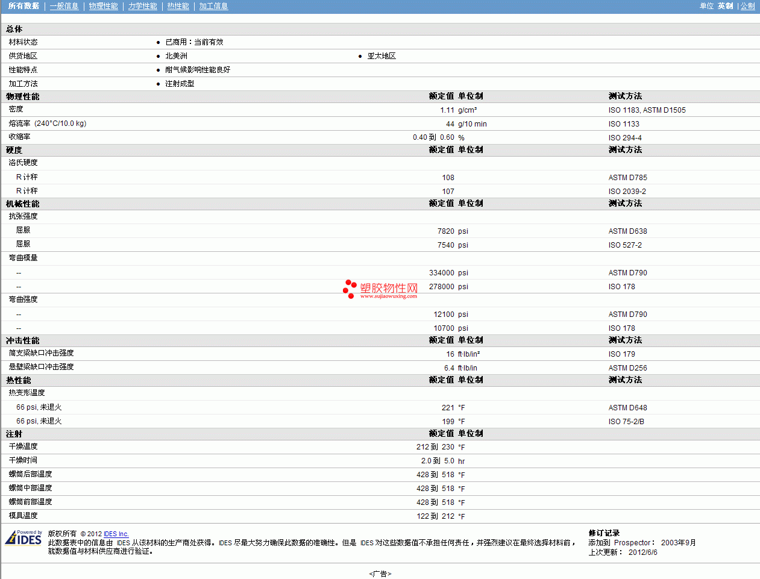The width and height of the screenshot is (760, 579).
Task: Click the ISO 1133 test method
Action: (624, 124)
